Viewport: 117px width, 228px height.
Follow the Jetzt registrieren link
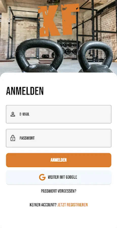pos(72,205)
